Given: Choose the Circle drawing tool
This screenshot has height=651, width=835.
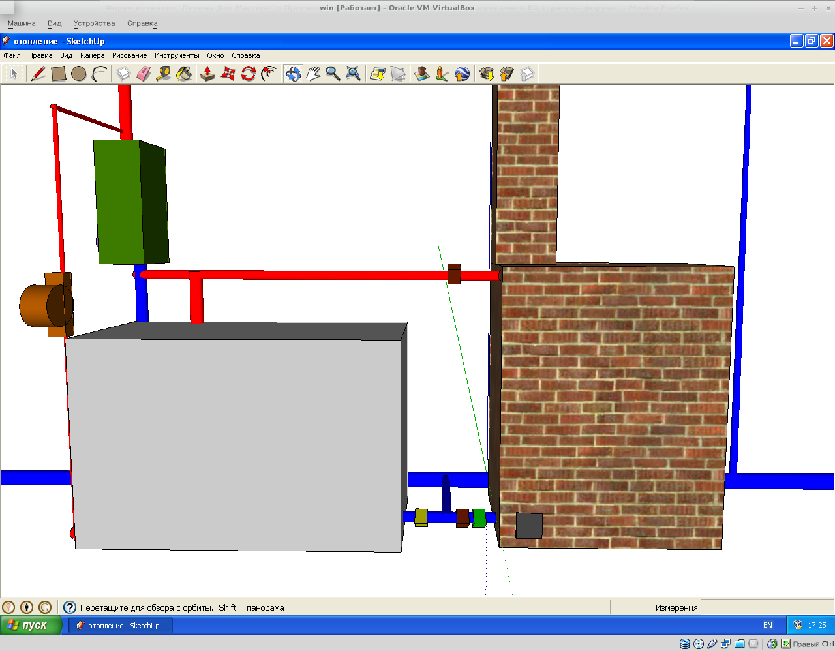Looking at the screenshot, I should click(x=79, y=74).
